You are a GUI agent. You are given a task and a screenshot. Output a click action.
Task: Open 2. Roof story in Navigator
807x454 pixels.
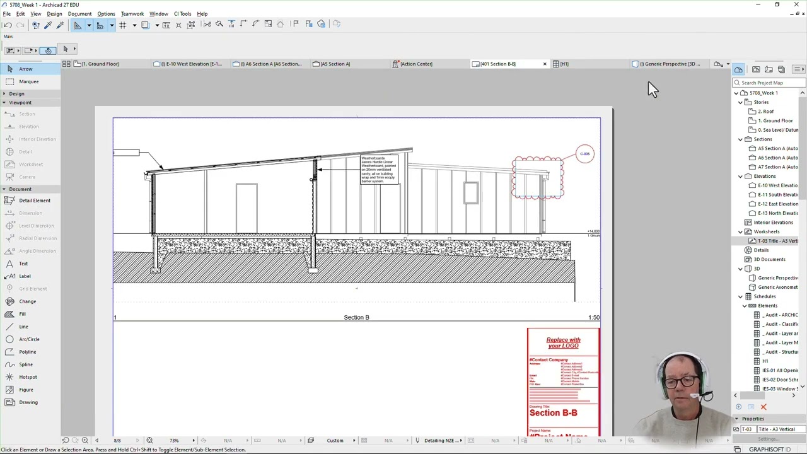(x=765, y=112)
